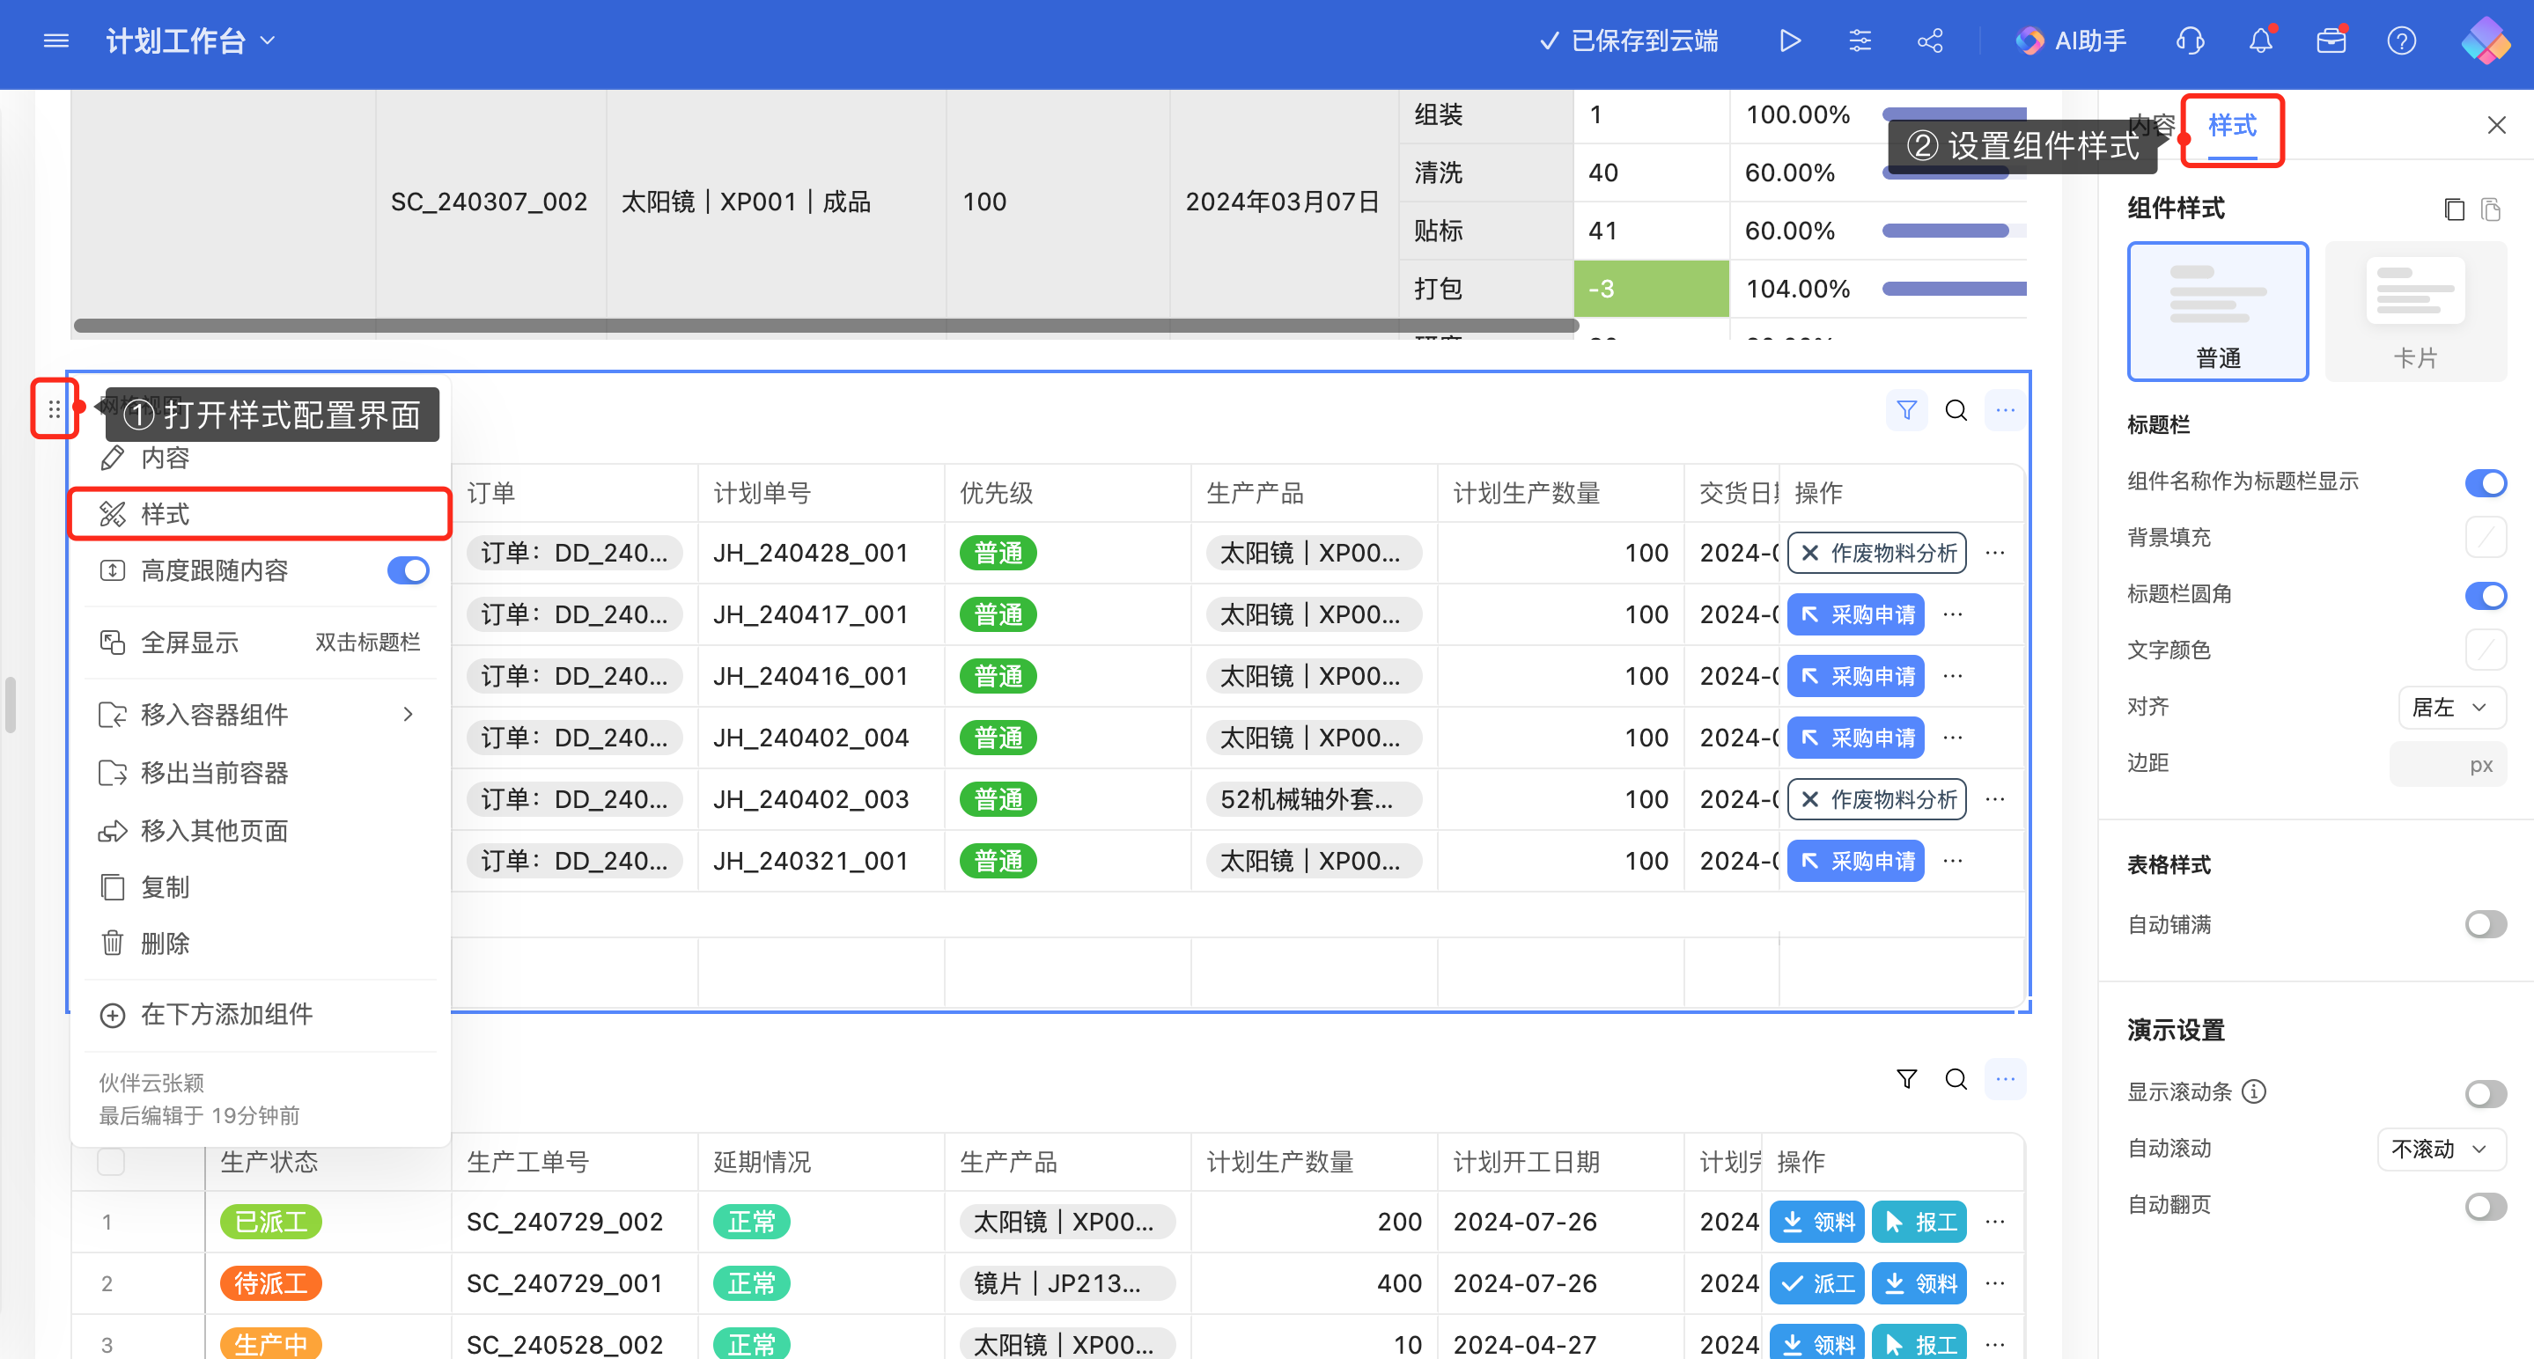This screenshot has width=2534, height=1359.
Task: Open the help question mark icon
Action: click(2401, 40)
